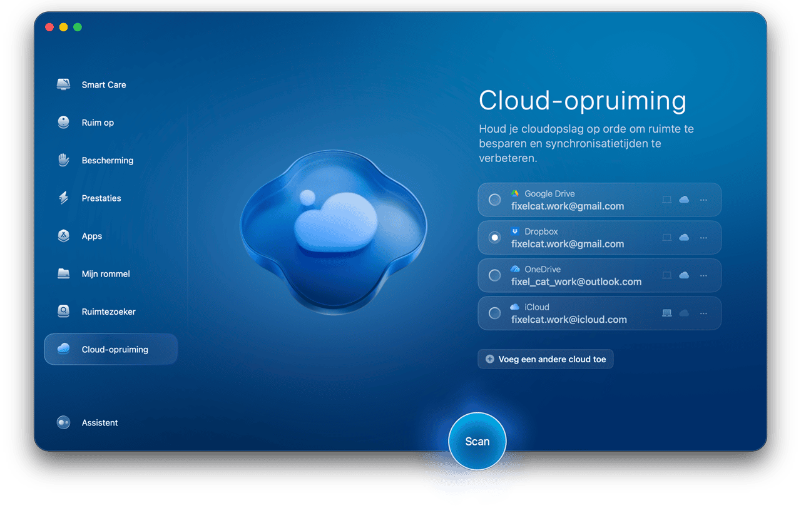Expand the three-dot menu for OneDrive
801x508 pixels.
(x=703, y=275)
